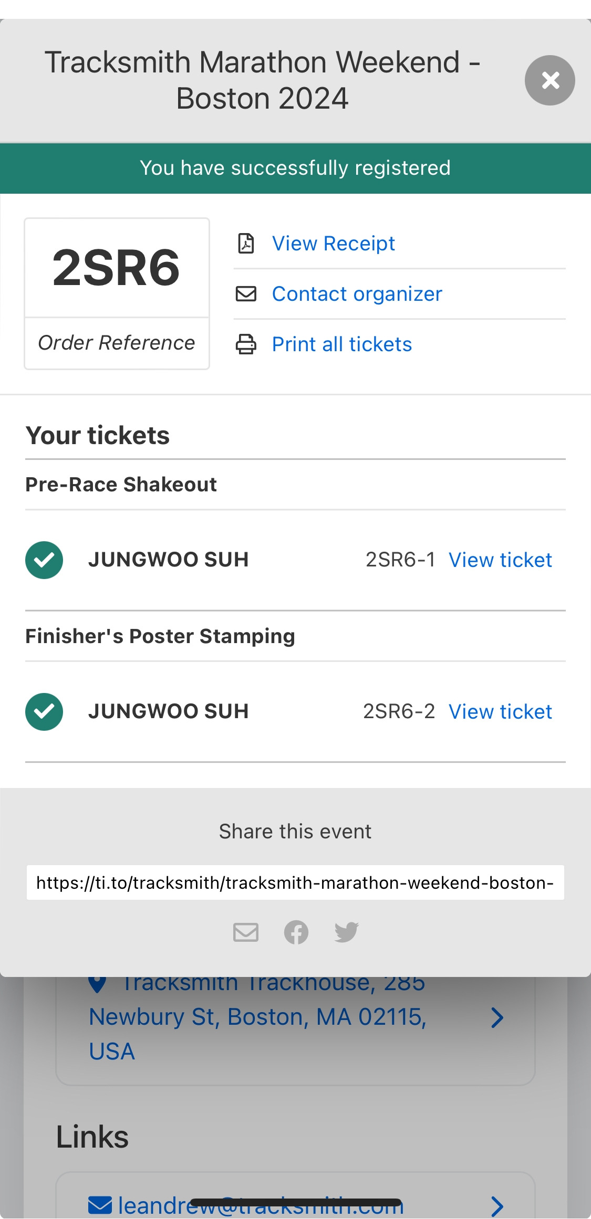Select Print all tickets

[341, 344]
